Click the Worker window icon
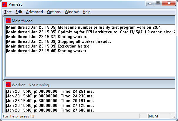The height and width of the screenshot is (121, 178). point(8,85)
